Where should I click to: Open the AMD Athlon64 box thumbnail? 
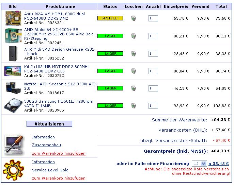point(13,36)
